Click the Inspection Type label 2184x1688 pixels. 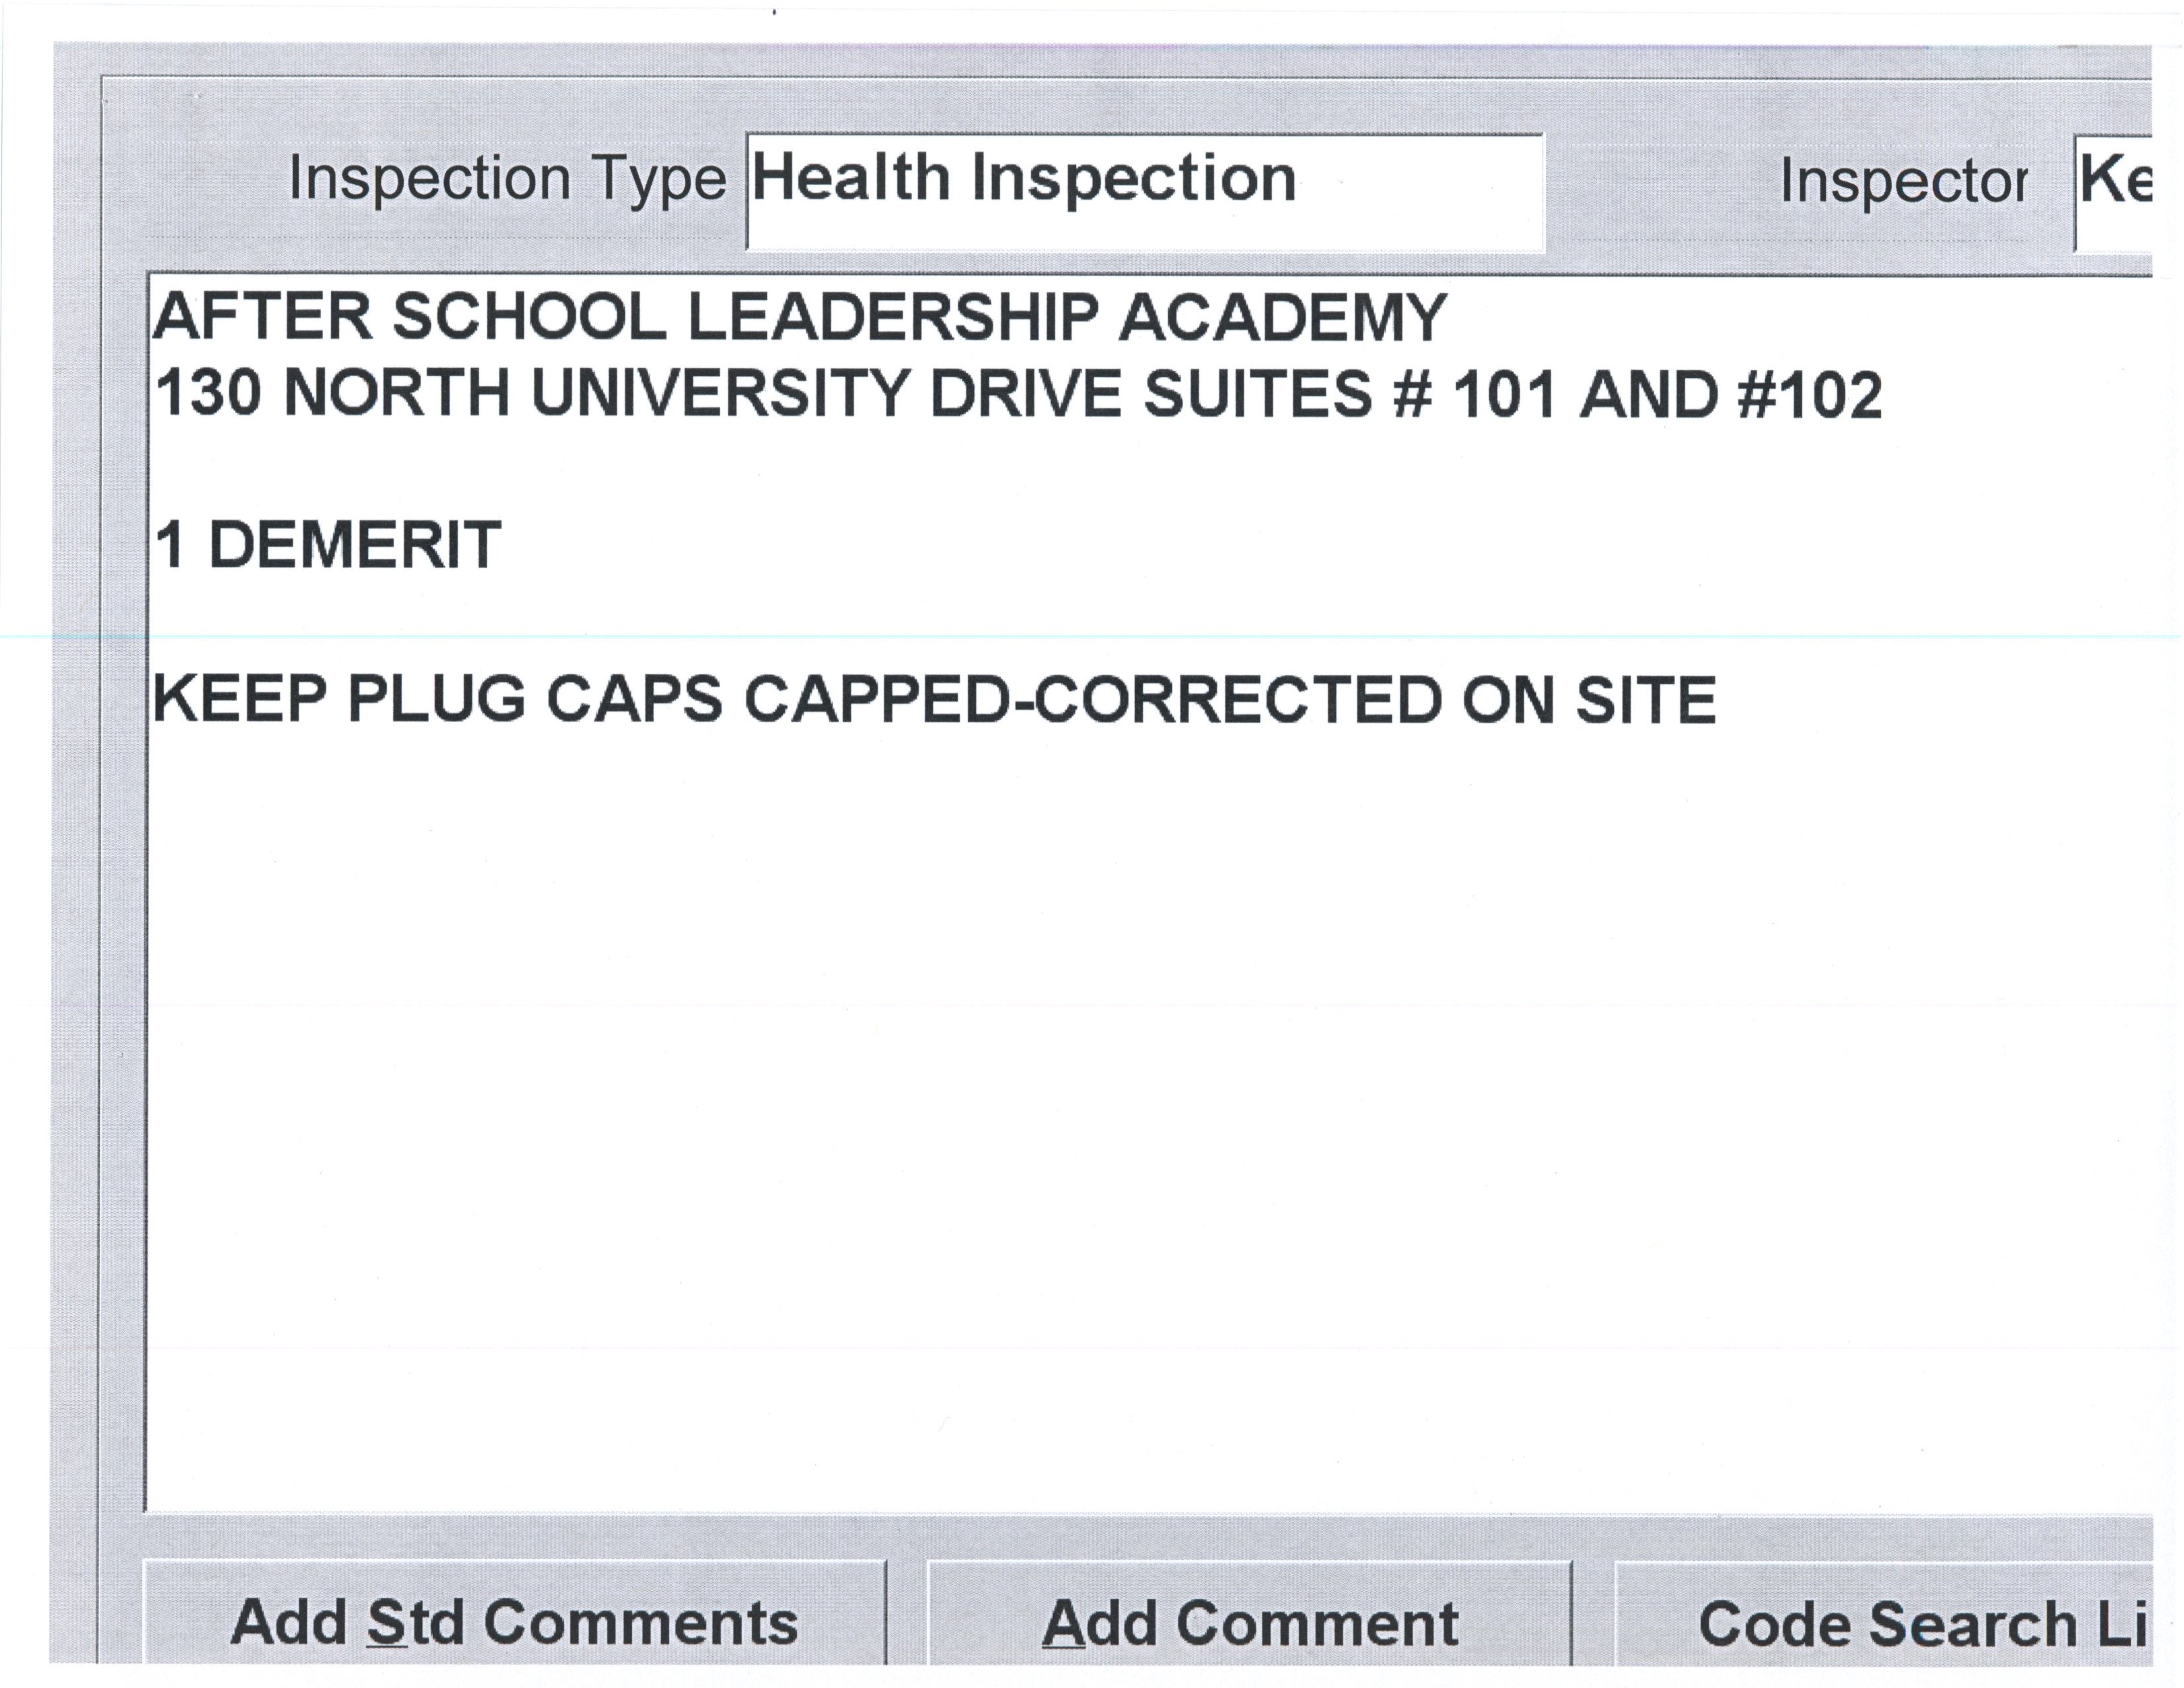[x=507, y=180]
